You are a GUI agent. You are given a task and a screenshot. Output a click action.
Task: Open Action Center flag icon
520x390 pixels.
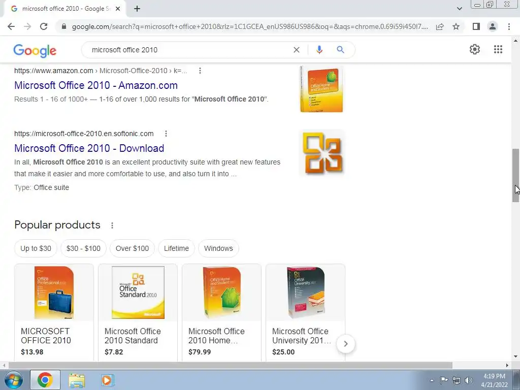[444, 380]
